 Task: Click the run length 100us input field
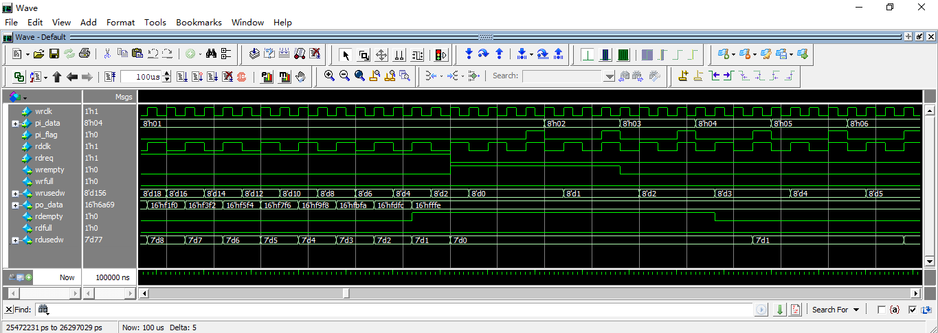pyautogui.click(x=141, y=77)
